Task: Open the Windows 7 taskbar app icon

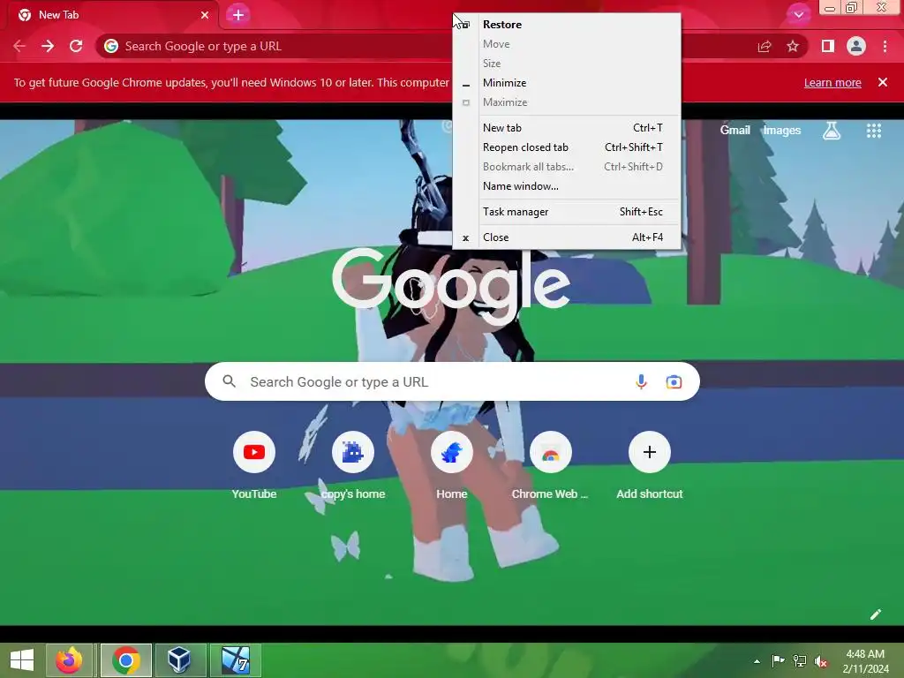Action: (236, 660)
